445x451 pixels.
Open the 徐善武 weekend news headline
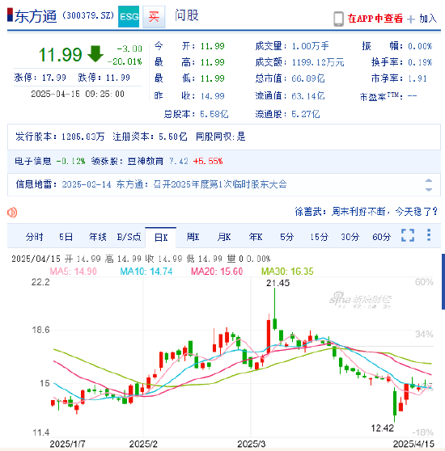pos(366,212)
